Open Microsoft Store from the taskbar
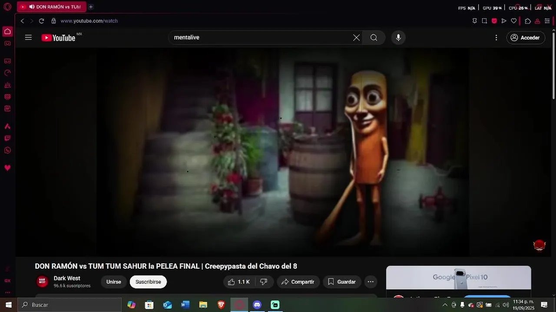 tap(149, 305)
